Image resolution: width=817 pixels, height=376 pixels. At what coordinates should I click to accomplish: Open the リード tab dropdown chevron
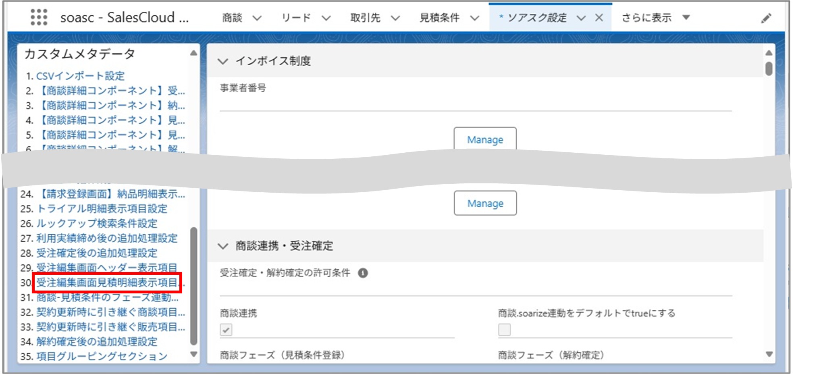(x=326, y=18)
